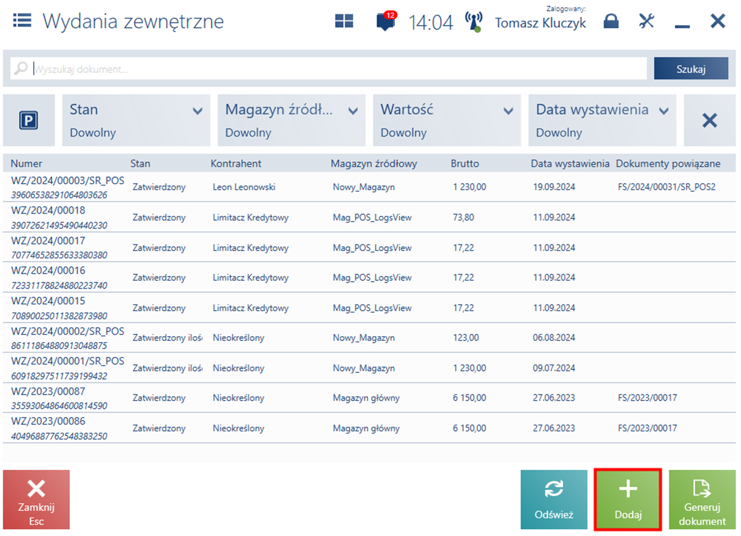This screenshot has width=741, height=536.
Task: Sort by the Numer column header
Action: [27, 164]
